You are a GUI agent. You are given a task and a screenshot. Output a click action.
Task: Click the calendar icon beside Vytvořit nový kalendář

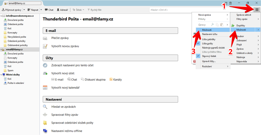click(45, 88)
